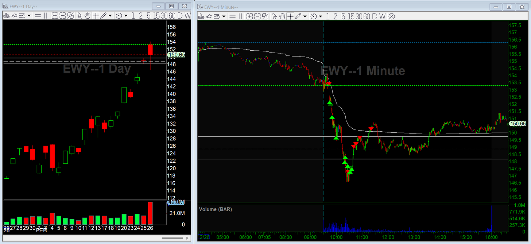531x244 pixels.
Task: Select the W weekly timeframe in 1 Day window
Action: tap(187, 16)
